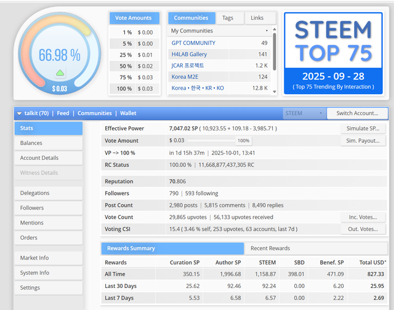The height and width of the screenshot is (310, 394).
Task: Open the System Info sidebar section
Action: point(49,272)
